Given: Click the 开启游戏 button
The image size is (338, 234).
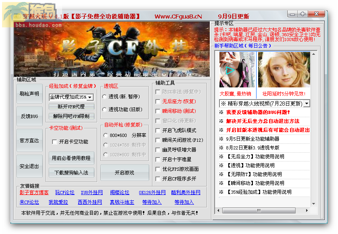Looking at the screenshot, I should click(x=125, y=173).
